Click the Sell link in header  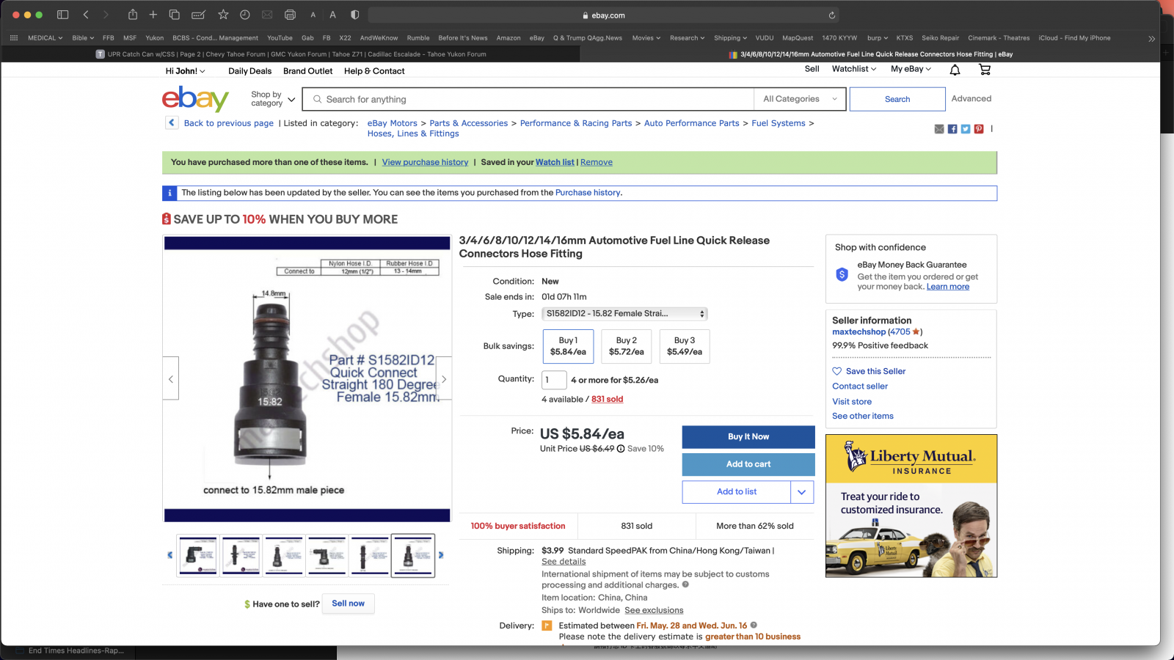[x=812, y=69]
